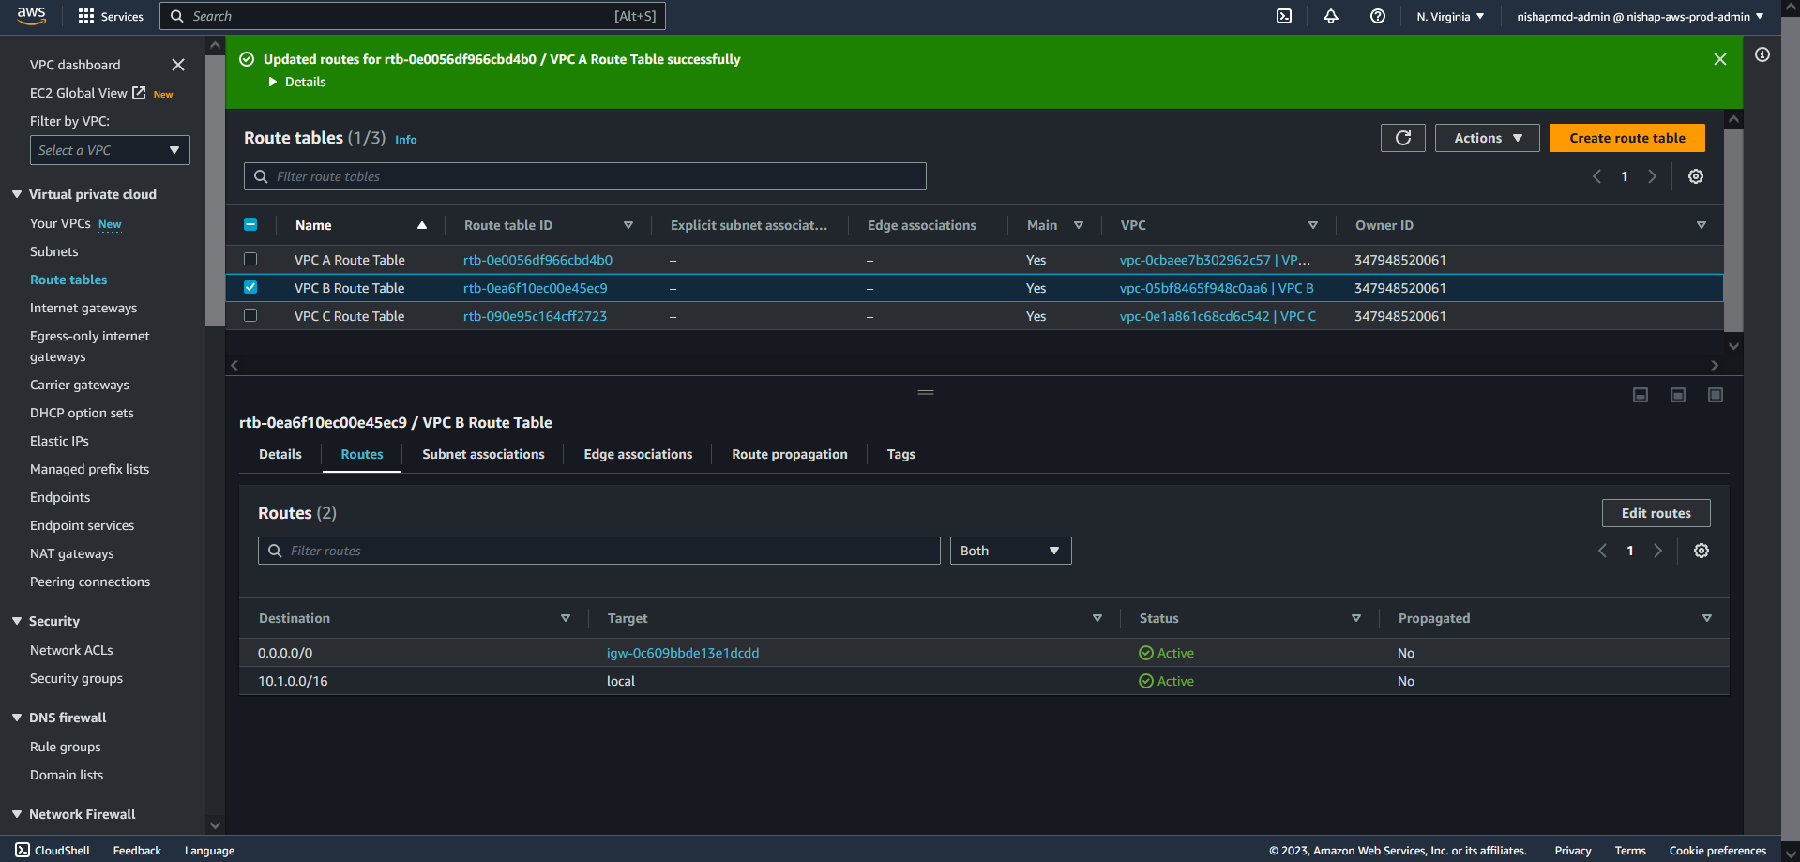Screen dimensions: 1800x862
Task: Open the igw-0c609bbde13e1dcdd target link
Action: tap(683, 653)
